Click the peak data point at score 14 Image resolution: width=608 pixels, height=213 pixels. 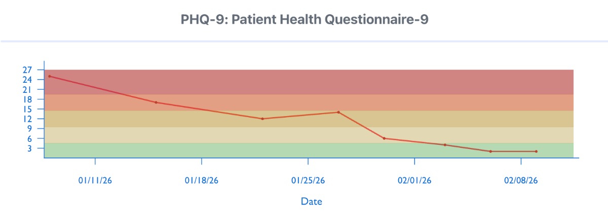pyautogui.click(x=338, y=112)
